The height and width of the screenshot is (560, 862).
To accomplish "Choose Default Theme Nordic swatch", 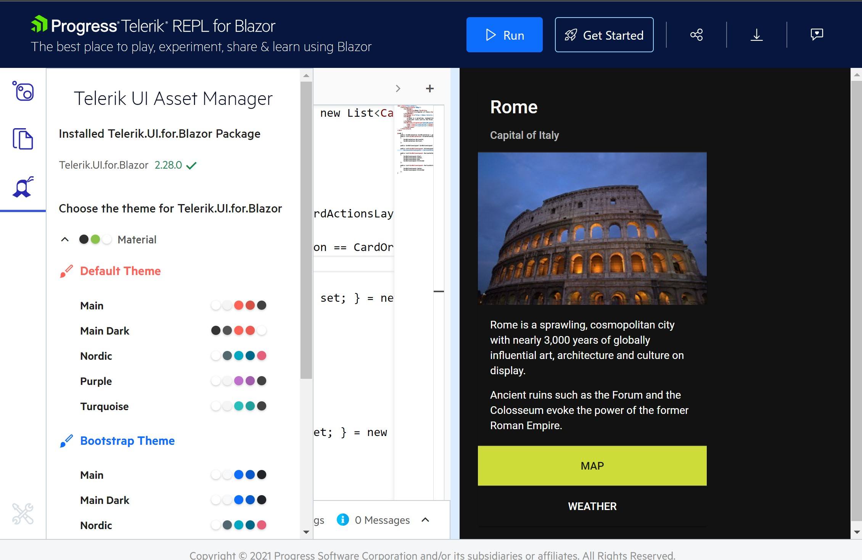I will pos(173,356).
